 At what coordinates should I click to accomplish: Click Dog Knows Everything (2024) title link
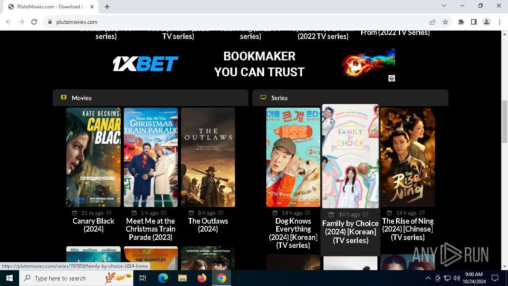point(293,233)
